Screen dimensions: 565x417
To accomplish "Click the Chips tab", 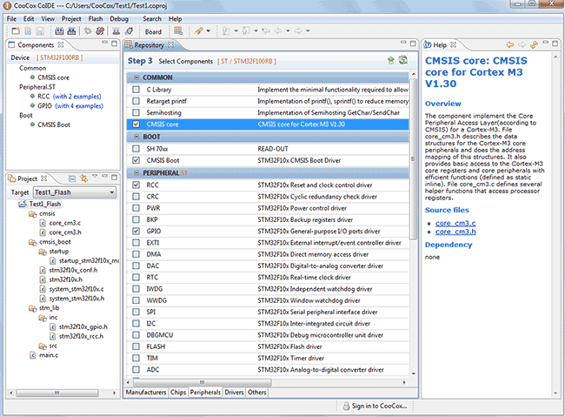I will [178, 392].
